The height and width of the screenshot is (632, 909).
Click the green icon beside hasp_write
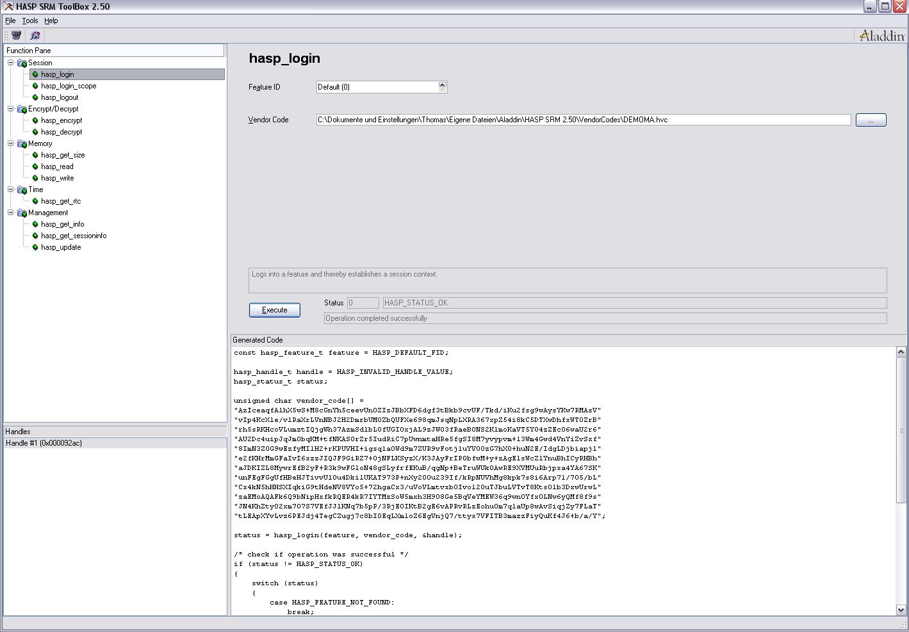pos(35,178)
